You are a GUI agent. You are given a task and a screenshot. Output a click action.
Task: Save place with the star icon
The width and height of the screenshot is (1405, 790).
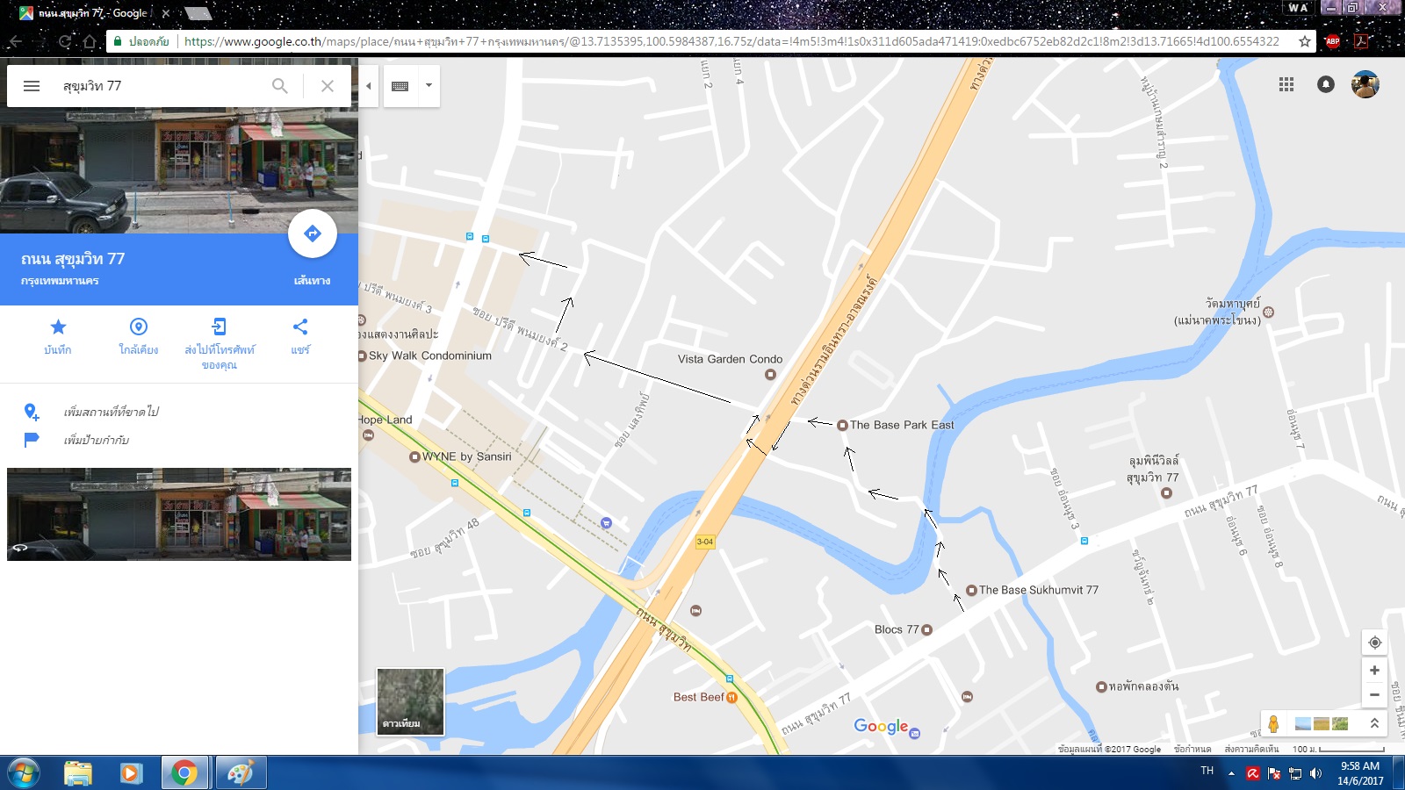(x=58, y=327)
